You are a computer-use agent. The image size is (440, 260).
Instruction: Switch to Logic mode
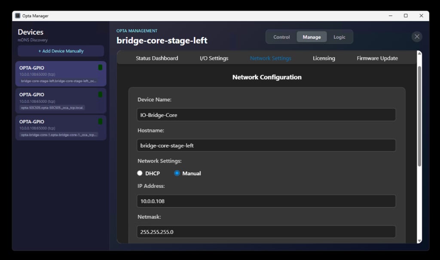pos(339,37)
